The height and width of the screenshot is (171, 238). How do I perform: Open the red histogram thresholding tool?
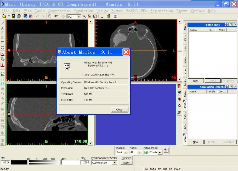point(2,65)
